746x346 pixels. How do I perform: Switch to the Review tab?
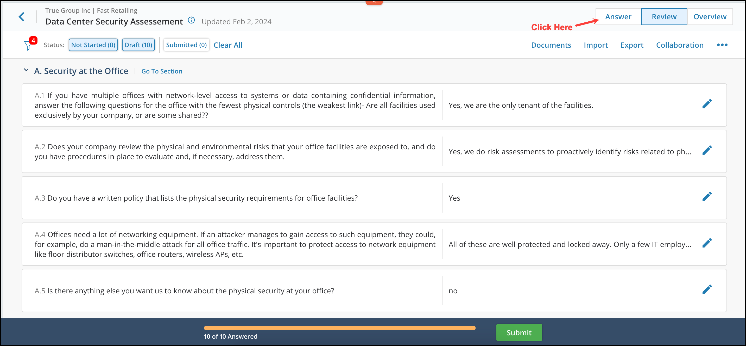coord(664,16)
